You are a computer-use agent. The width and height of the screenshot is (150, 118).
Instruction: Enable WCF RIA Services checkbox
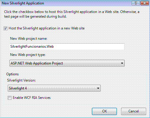9,98
